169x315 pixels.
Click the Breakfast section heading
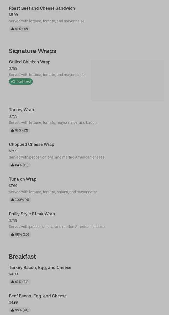tap(22, 257)
